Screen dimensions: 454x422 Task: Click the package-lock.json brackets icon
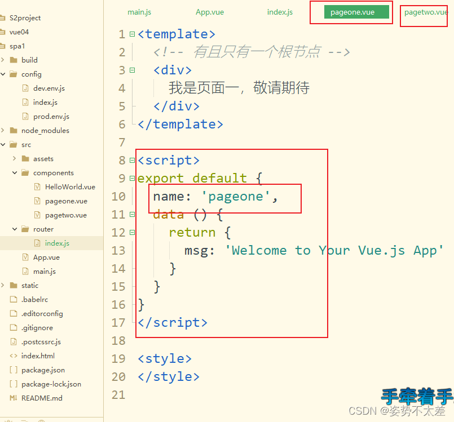pyautogui.click(x=14, y=384)
